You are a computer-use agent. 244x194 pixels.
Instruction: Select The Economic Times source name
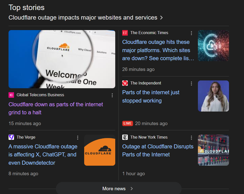click(x=149, y=33)
